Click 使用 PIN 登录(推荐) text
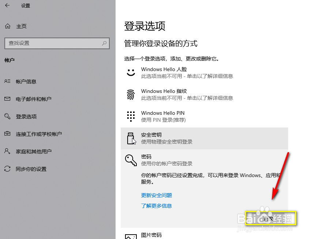Viewport: 309px width, 239px height. [x=163, y=120]
